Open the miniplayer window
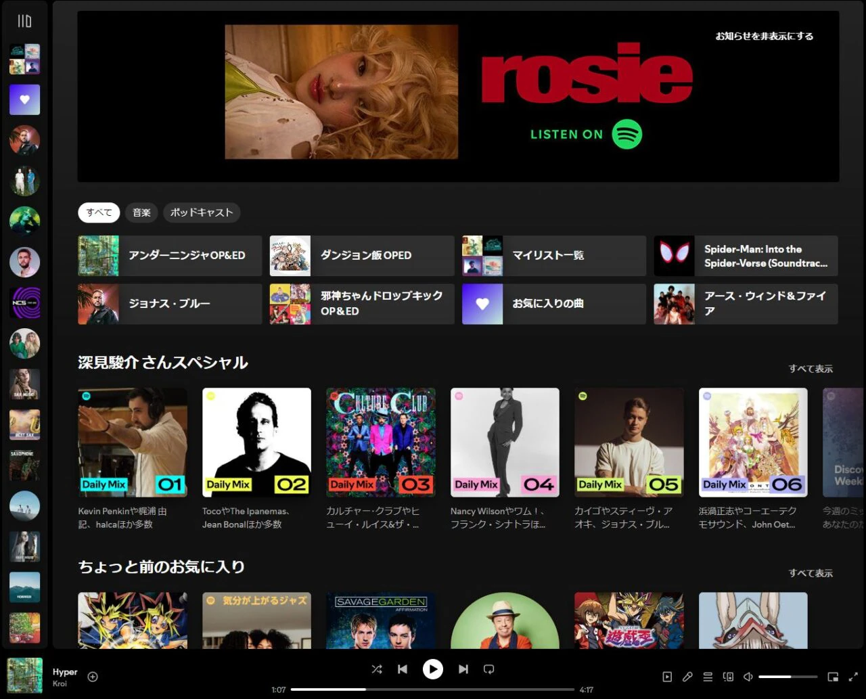The width and height of the screenshot is (866, 699). 833,677
